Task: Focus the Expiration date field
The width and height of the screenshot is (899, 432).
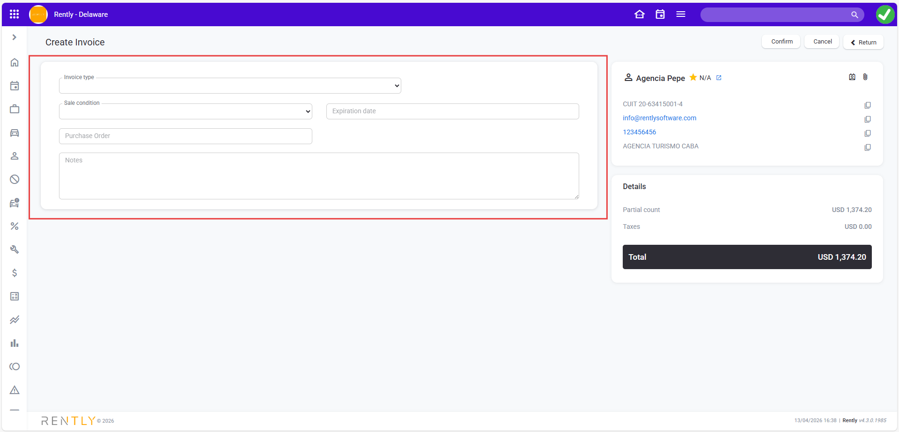Action: click(x=452, y=111)
